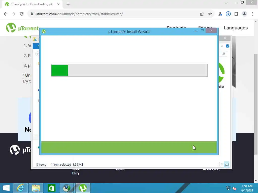Click the '8 items' status bar text
The image size is (258, 193).
41,164
